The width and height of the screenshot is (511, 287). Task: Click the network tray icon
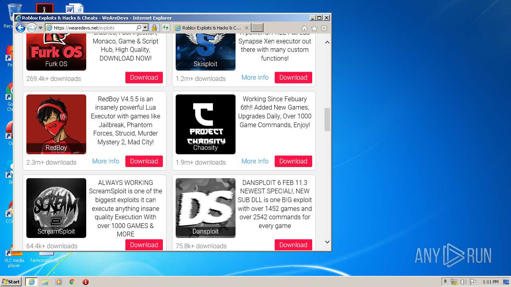pos(454,282)
